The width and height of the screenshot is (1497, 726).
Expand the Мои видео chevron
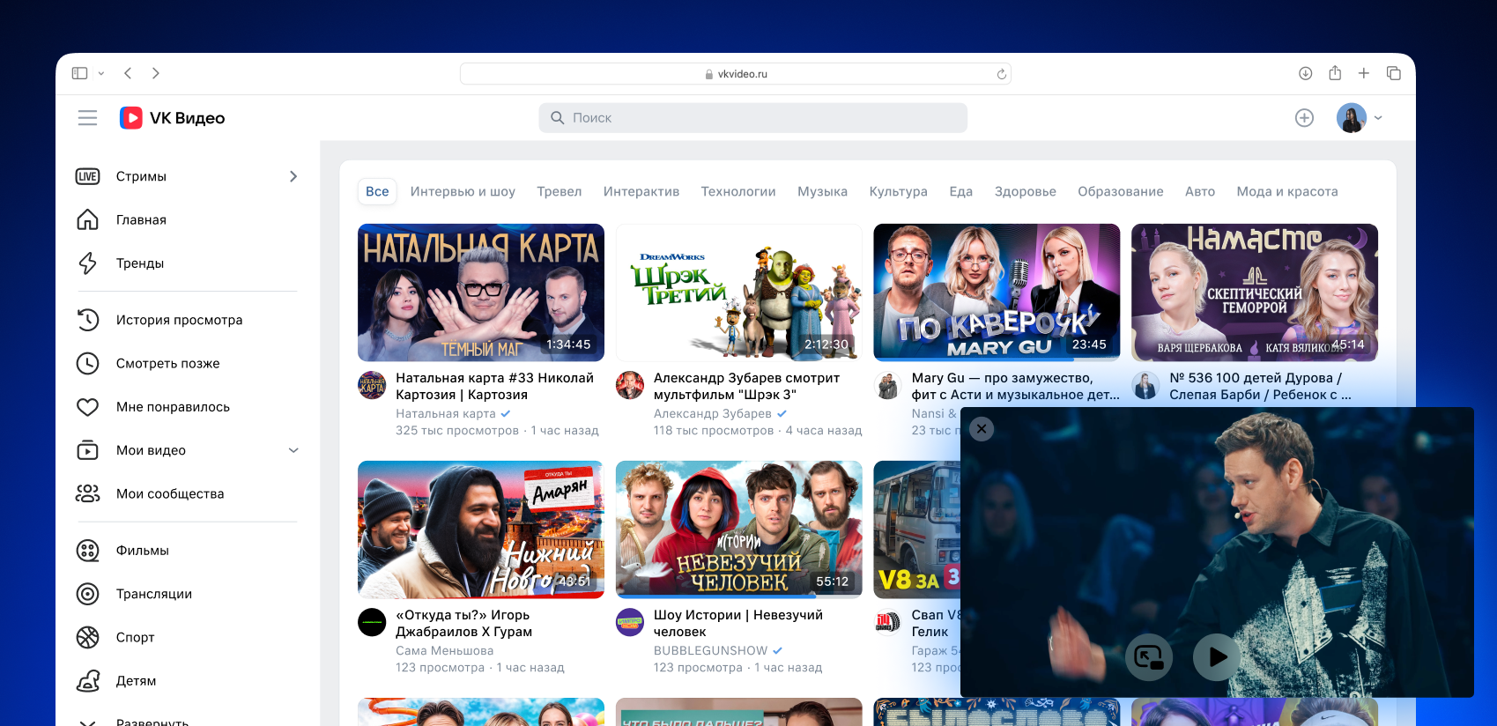coord(293,450)
